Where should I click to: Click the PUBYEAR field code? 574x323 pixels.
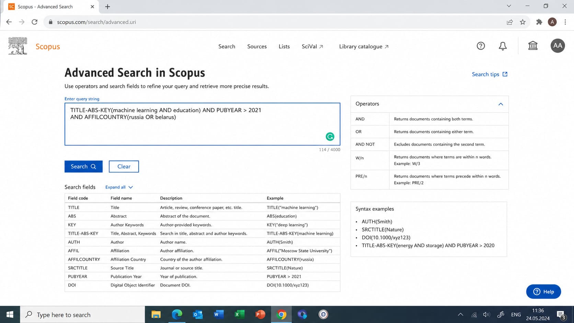pyautogui.click(x=78, y=277)
